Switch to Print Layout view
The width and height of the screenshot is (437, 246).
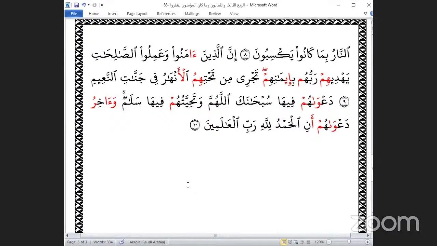[284, 242]
